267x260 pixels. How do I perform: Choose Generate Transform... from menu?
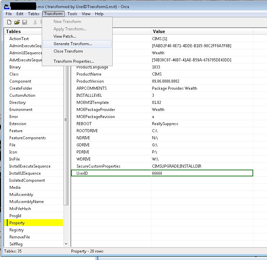(x=77, y=44)
